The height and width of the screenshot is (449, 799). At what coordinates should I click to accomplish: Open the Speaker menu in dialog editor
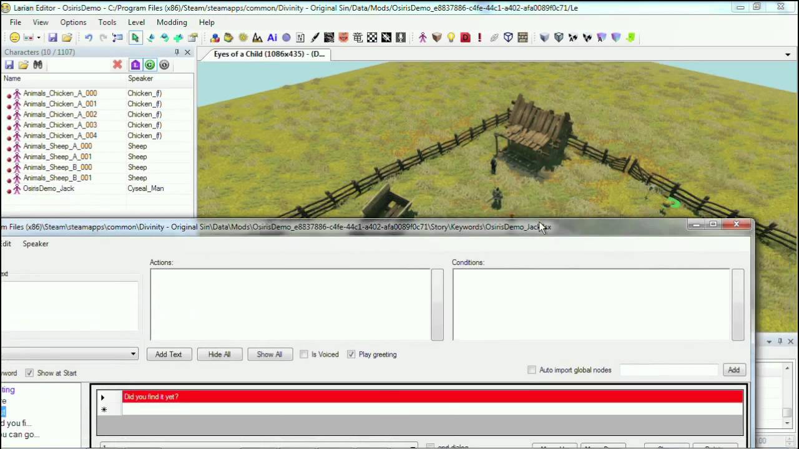tap(36, 244)
